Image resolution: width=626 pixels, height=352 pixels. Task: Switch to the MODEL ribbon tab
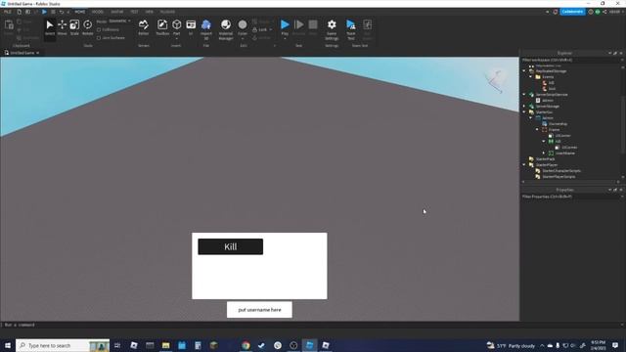pos(98,12)
